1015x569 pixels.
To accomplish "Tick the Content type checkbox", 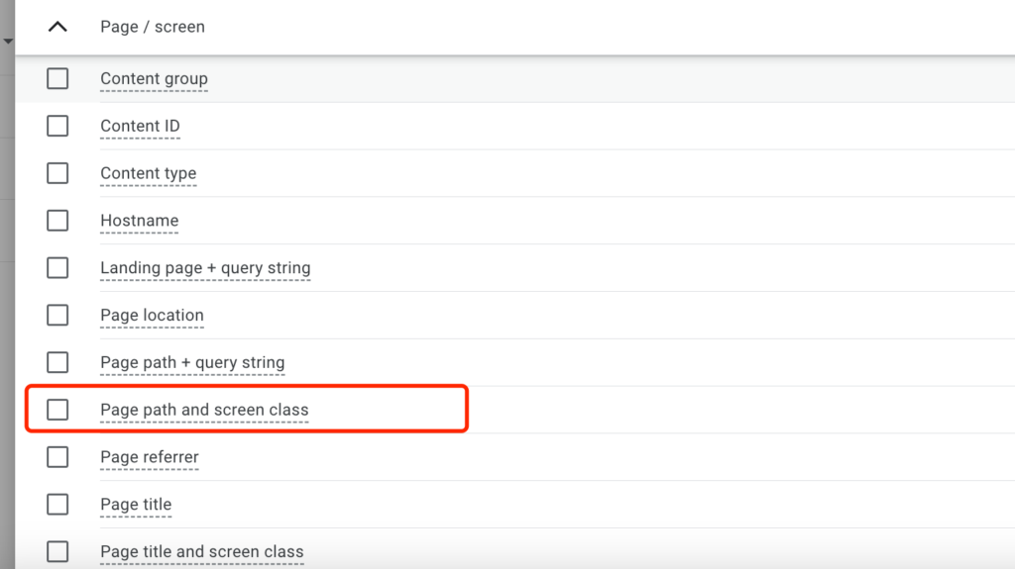I will (x=57, y=173).
